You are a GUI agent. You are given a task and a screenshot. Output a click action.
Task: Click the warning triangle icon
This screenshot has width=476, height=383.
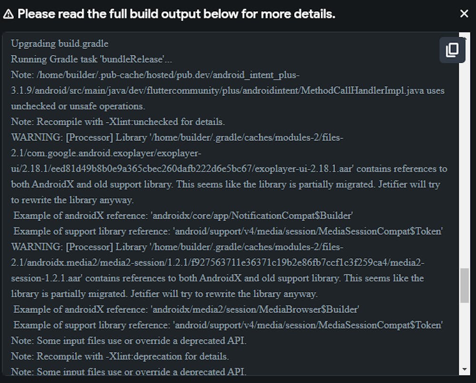tap(8, 14)
